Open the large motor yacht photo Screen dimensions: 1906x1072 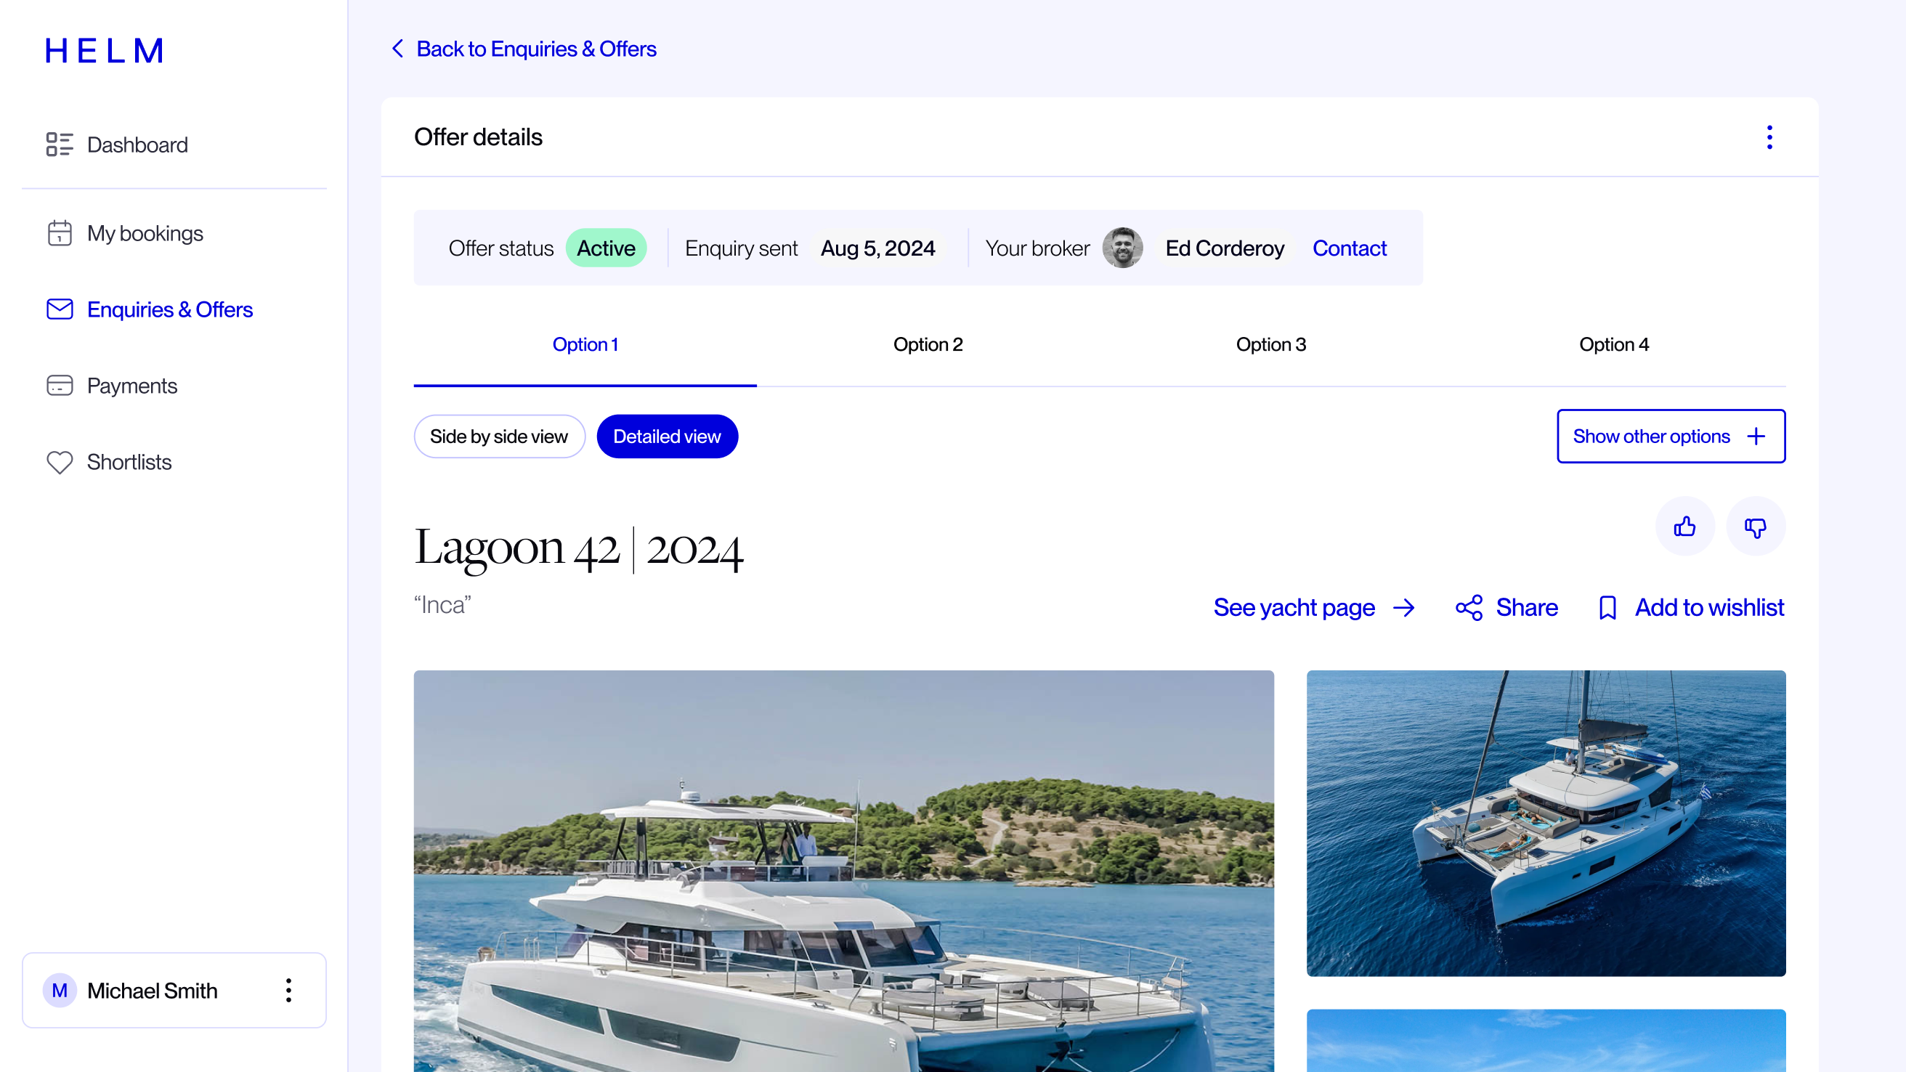(x=843, y=871)
